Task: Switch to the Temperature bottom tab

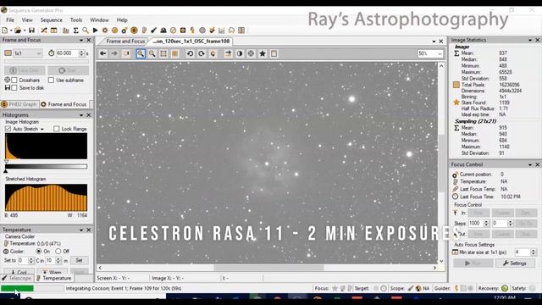Action: click(53, 278)
